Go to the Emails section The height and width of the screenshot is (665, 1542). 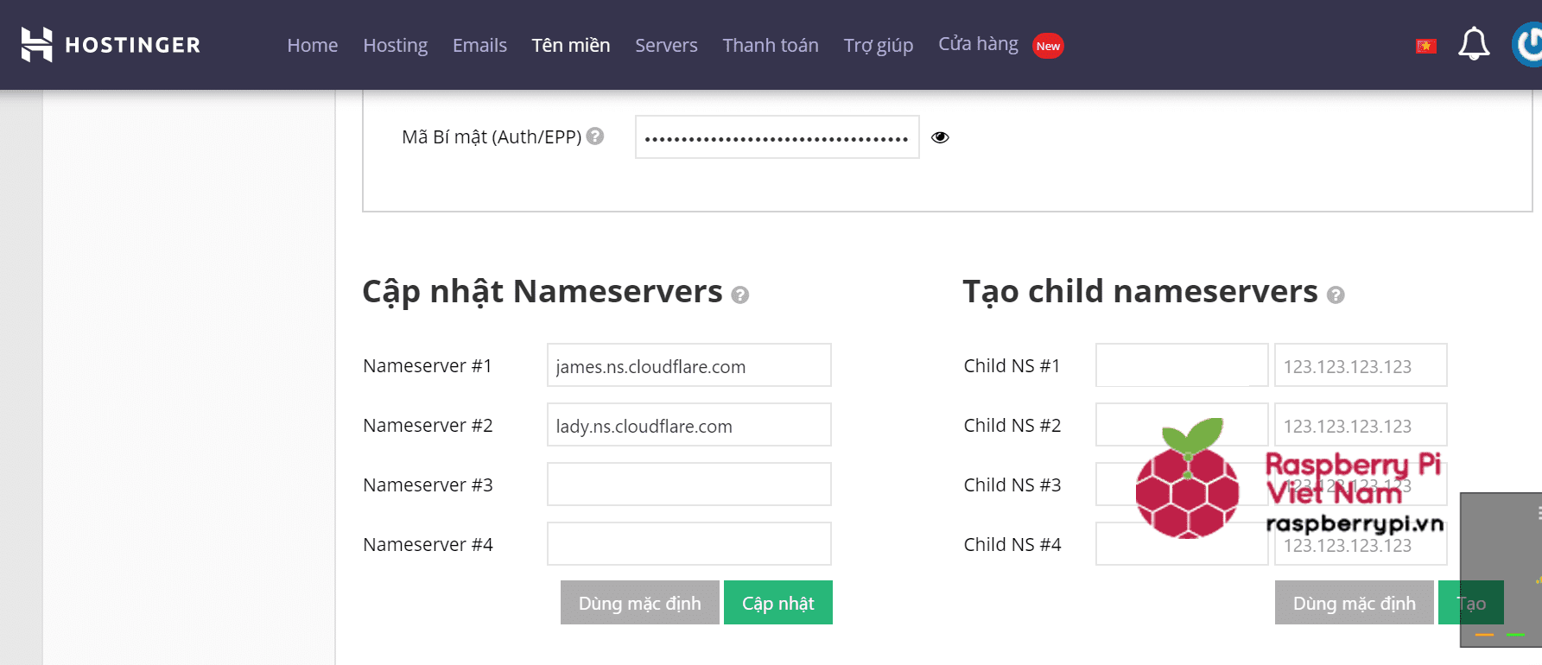(479, 45)
